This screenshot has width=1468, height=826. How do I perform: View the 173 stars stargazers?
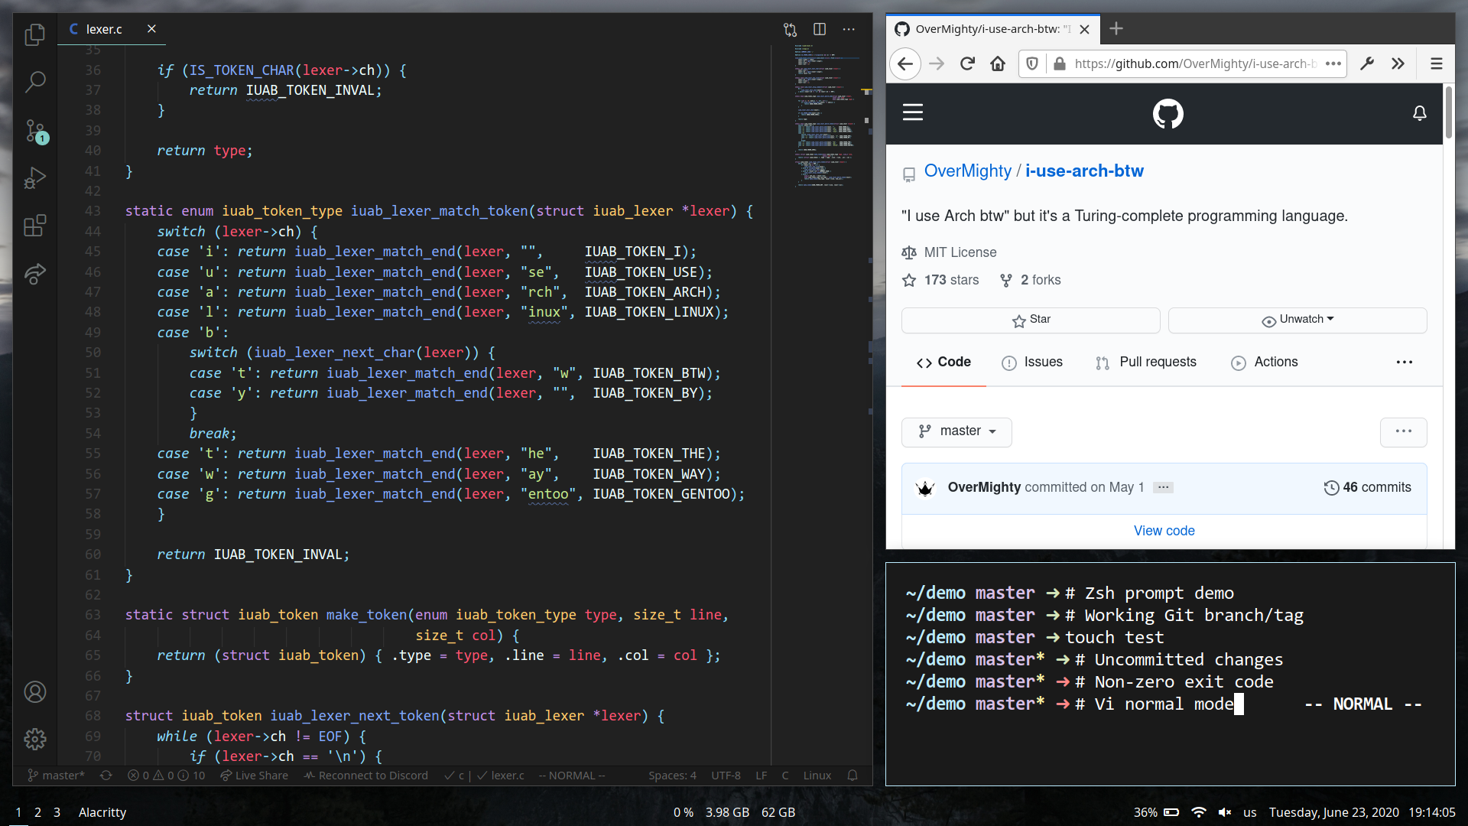(941, 280)
